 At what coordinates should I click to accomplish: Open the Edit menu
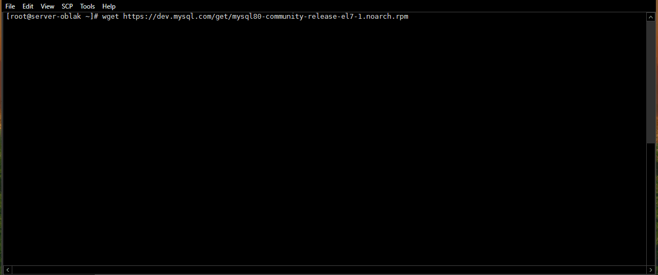pyautogui.click(x=28, y=6)
